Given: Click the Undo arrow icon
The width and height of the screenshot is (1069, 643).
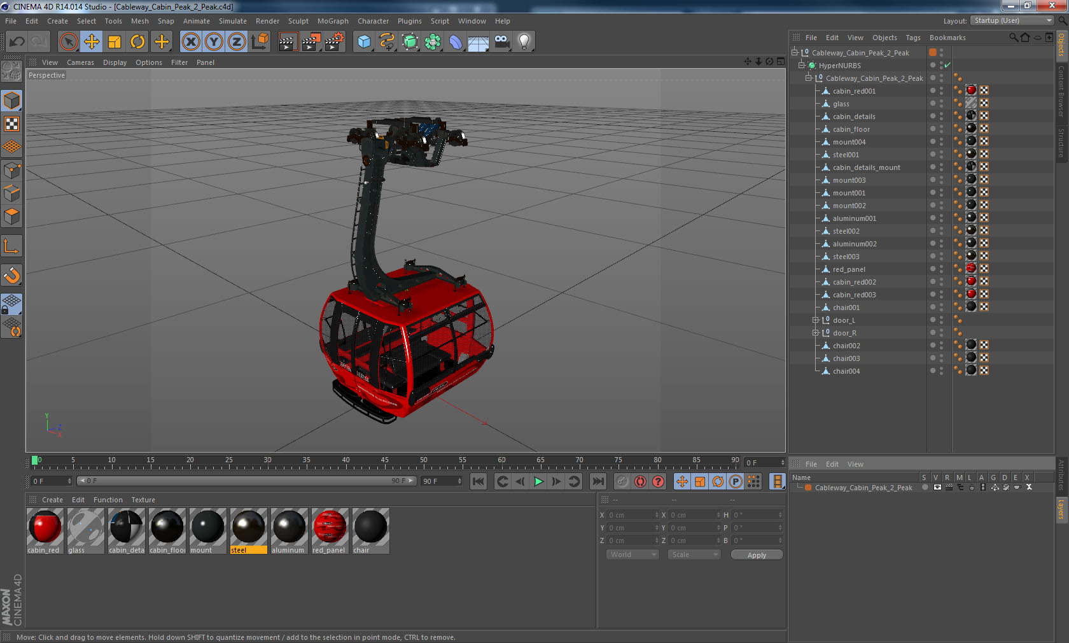Looking at the screenshot, I should pyautogui.click(x=17, y=42).
